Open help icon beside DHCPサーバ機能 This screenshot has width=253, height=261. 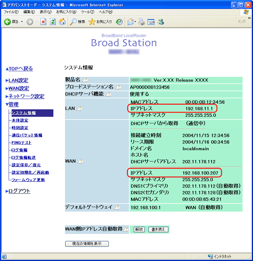[108, 94]
